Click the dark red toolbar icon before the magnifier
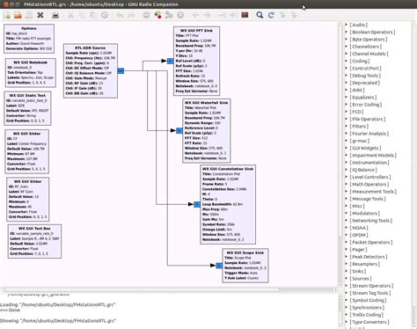 click(x=245, y=15)
